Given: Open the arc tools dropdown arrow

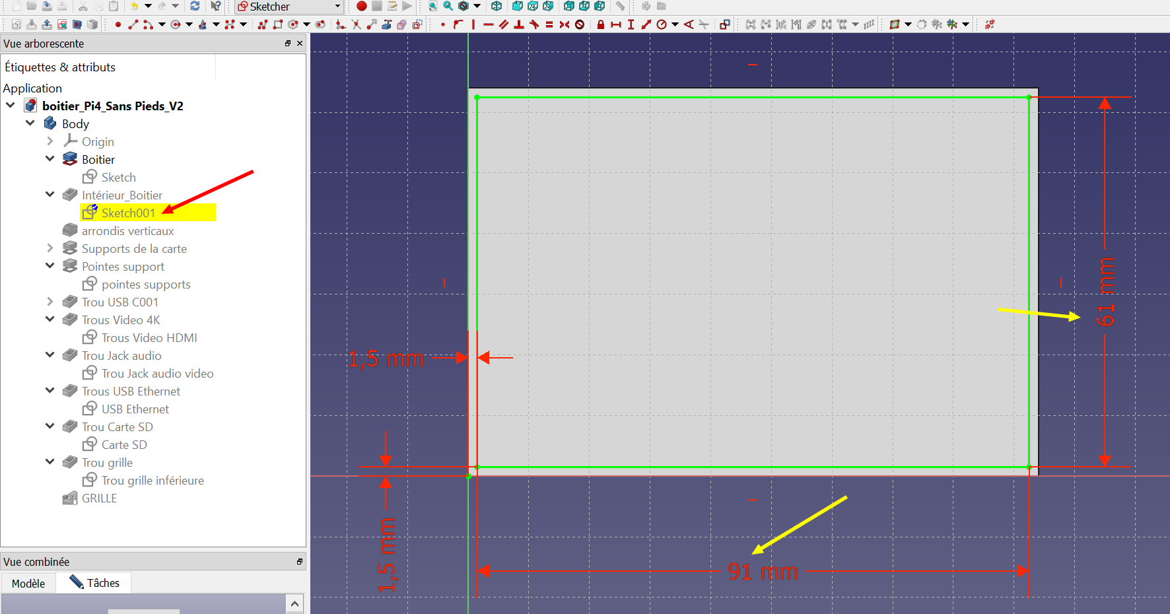Looking at the screenshot, I should coord(162,24).
